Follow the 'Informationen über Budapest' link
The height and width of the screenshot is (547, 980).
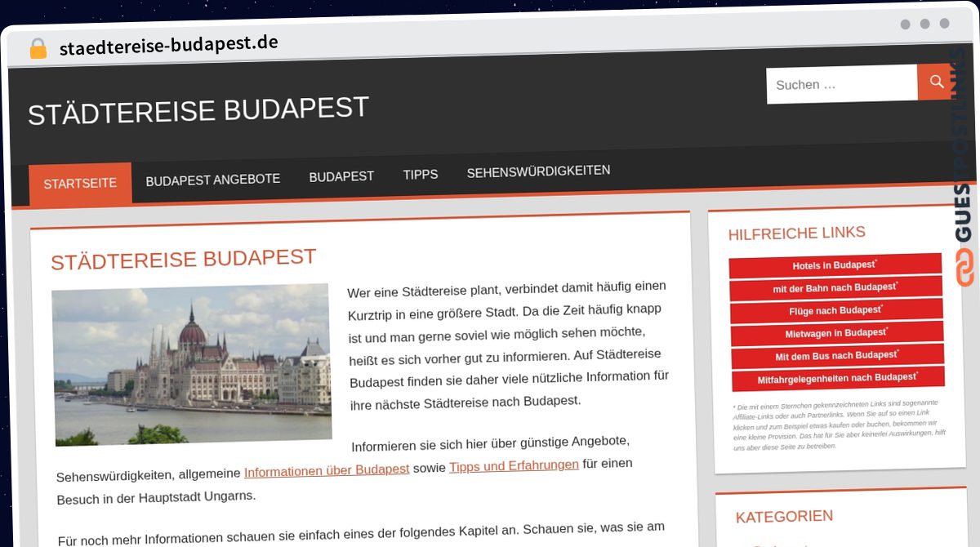click(x=327, y=470)
